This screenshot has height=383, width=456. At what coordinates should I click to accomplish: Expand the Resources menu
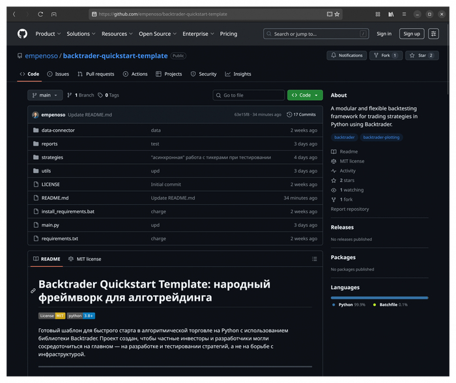117,34
